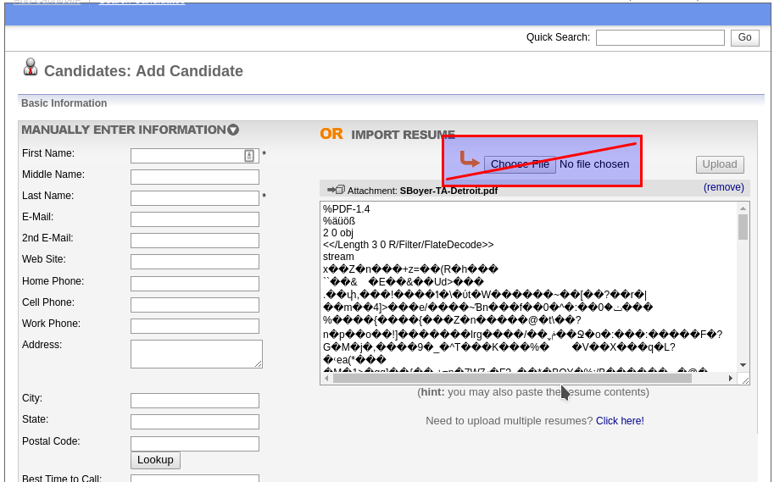Click the resize grip of the resume text area
This screenshot has width=774, height=482.
(745, 380)
